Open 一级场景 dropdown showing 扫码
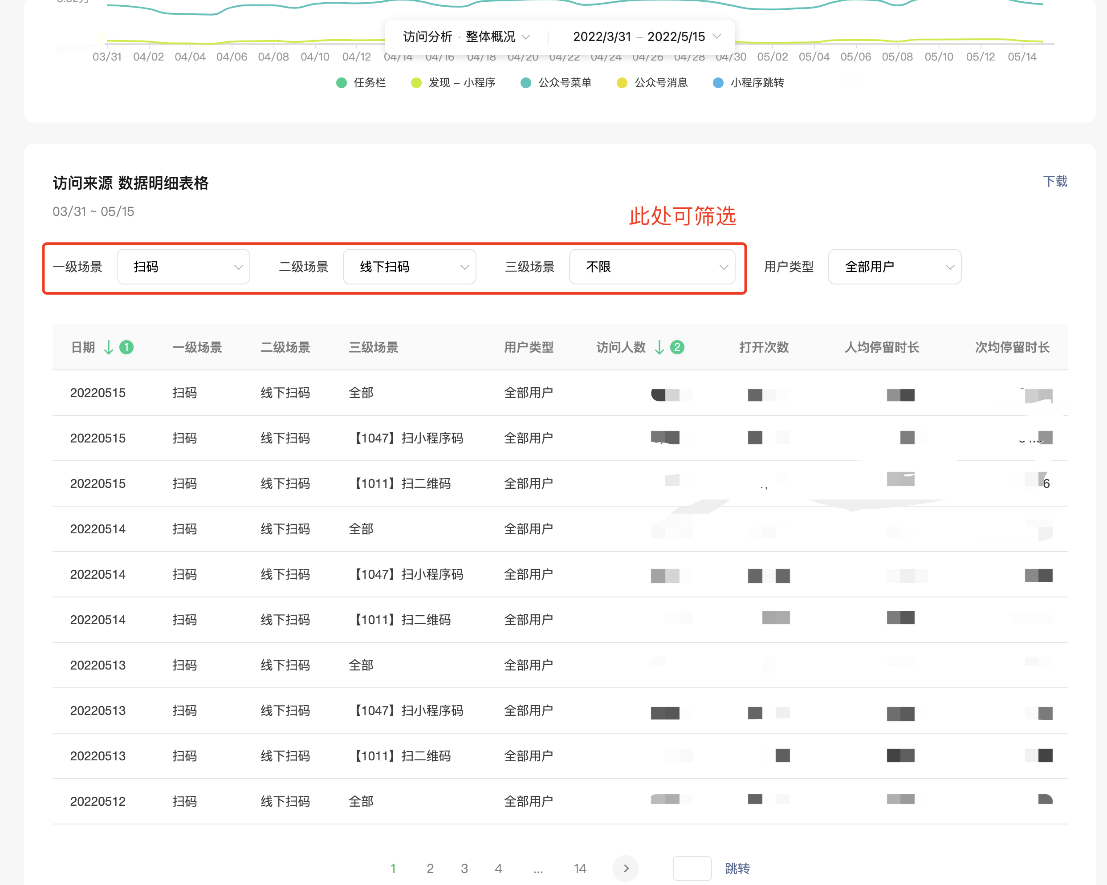Screen dimensions: 1107x885 coord(183,267)
